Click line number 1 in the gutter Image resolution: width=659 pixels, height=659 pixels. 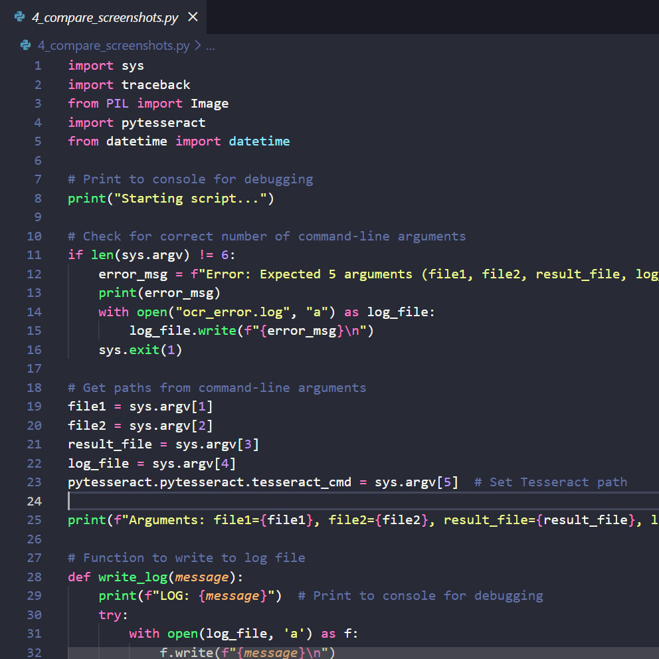click(37, 66)
